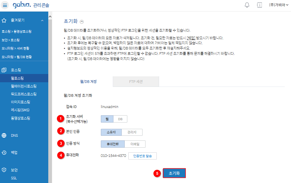Screen dimensions: 291x183
Task: Click the security shield icon
Action: [x=4, y=170]
